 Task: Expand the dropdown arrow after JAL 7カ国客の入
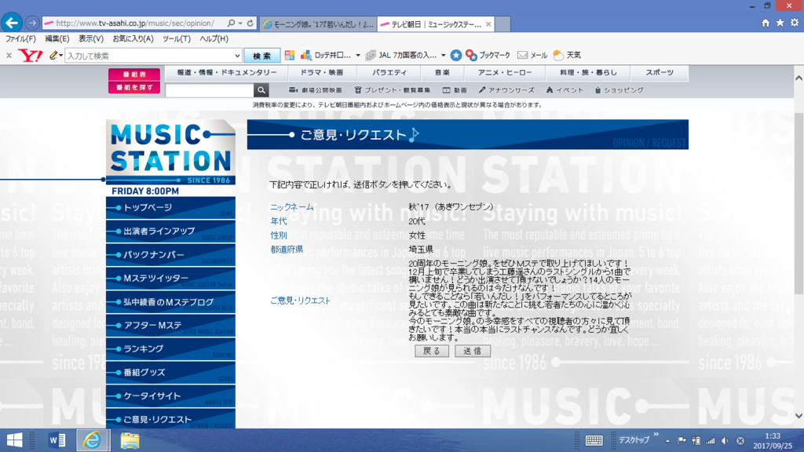pos(444,56)
